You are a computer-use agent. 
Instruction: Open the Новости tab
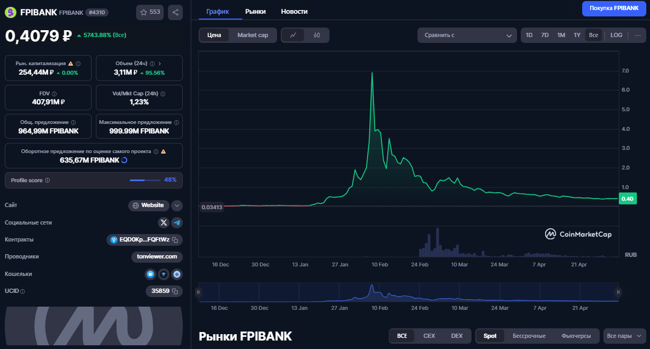point(294,11)
